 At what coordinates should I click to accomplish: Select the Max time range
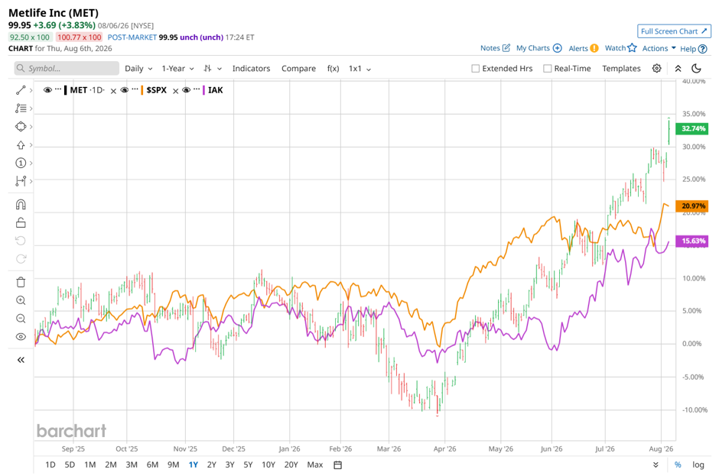click(x=315, y=465)
